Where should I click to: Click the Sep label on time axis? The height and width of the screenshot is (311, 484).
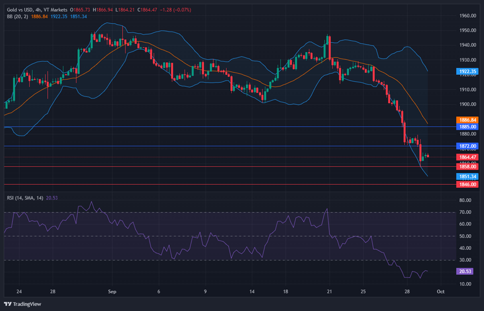[x=112, y=291]
